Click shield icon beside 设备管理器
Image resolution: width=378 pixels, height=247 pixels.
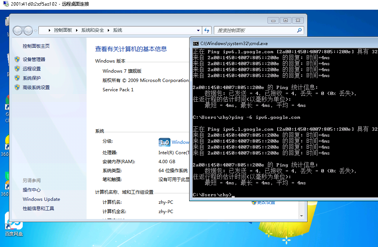17,59
